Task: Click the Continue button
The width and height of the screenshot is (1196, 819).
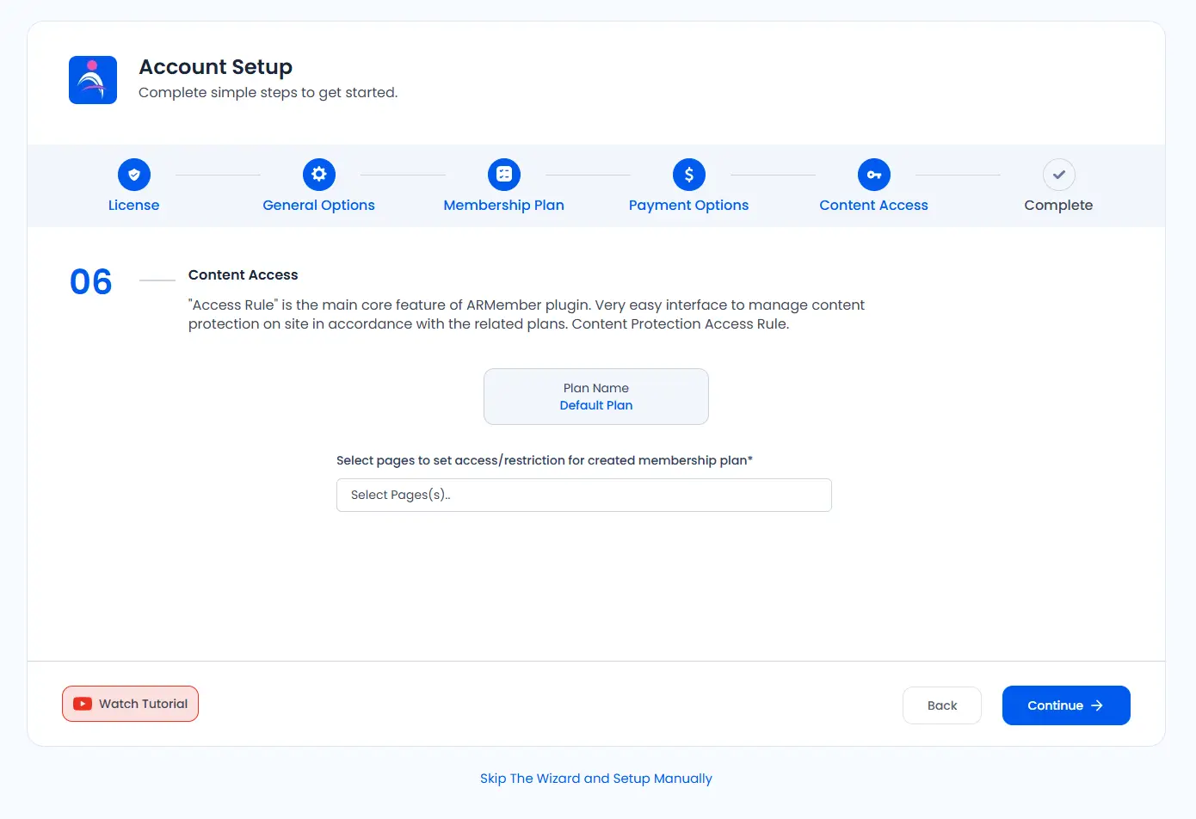Action: (1066, 705)
